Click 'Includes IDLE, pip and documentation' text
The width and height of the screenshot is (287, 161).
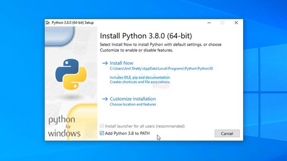[140, 77]
